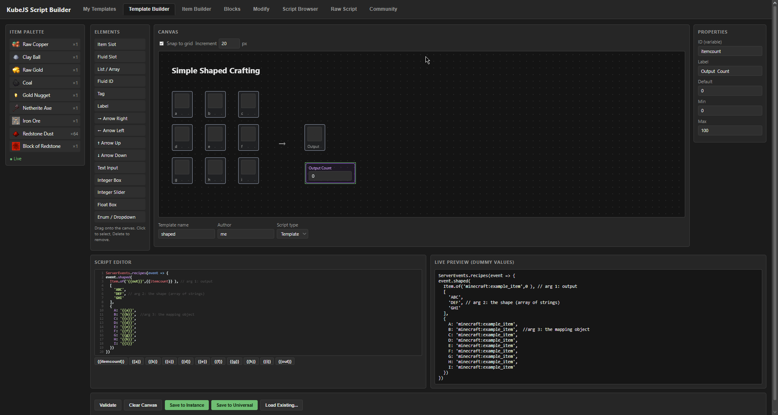
Task: Select the Raw Copper item icon
Action: point(16,44)
